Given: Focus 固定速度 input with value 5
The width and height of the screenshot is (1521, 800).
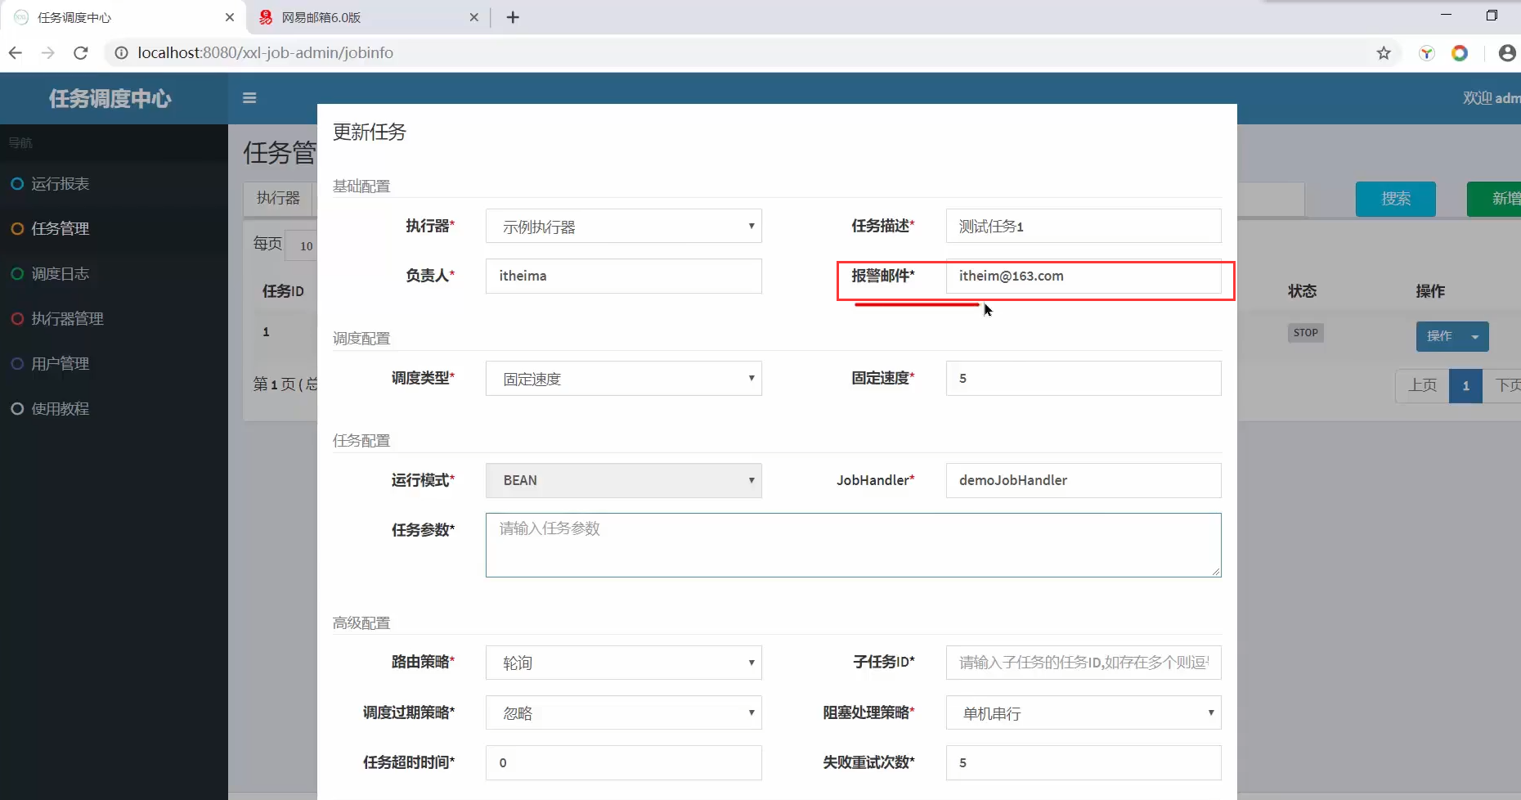Looking at the screenshot, I should click(x=1084, y=378).
